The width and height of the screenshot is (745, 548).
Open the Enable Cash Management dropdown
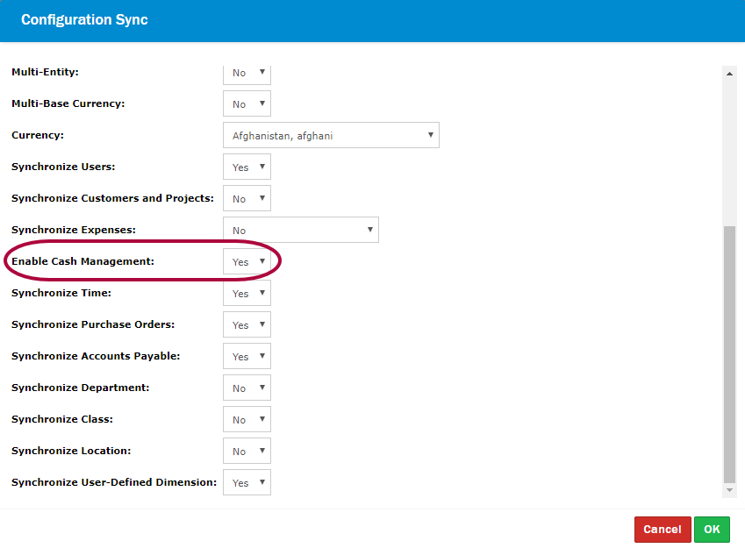(x=247, y=262)
